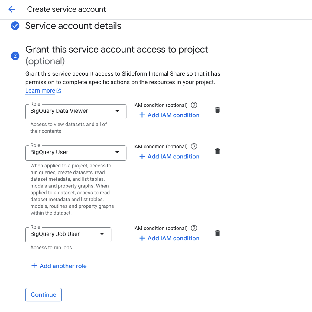
Task: Click the external link icon after Learn more
Action: coord(59,90)
